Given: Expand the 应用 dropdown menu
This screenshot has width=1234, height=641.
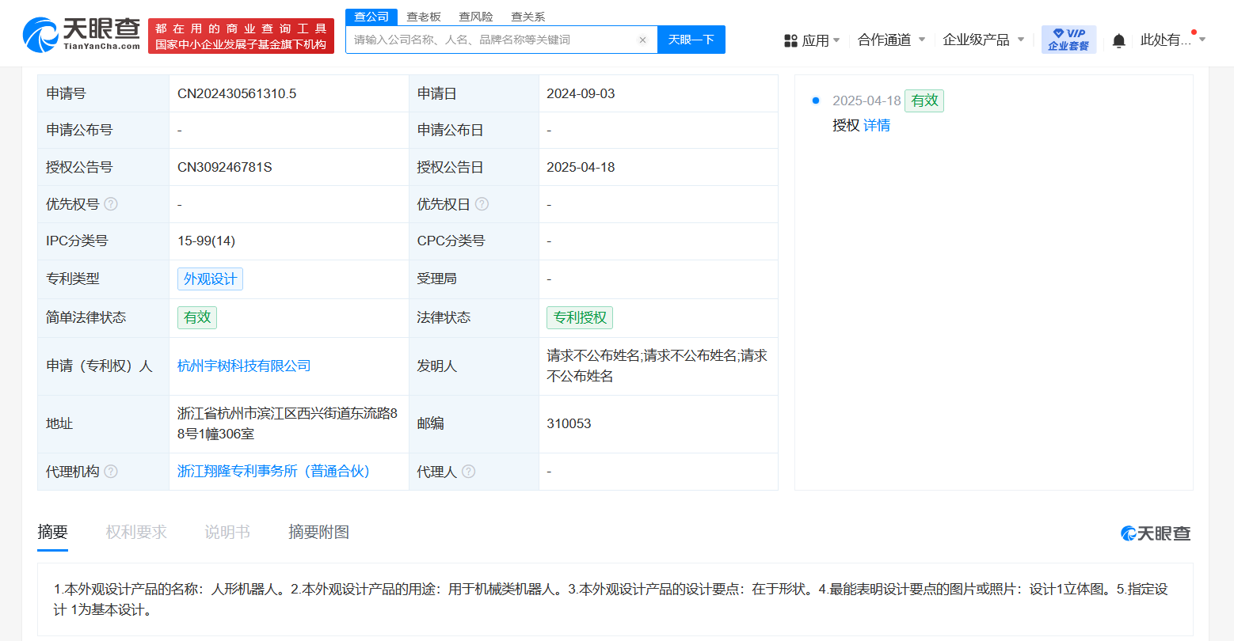Looking at the screenshot, I should 812,40.
